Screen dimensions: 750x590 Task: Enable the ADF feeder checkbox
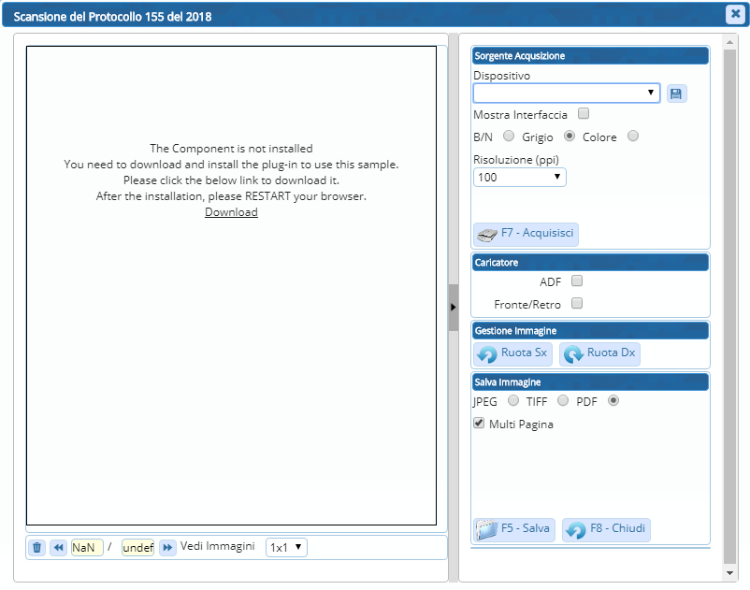click(577, 281)
